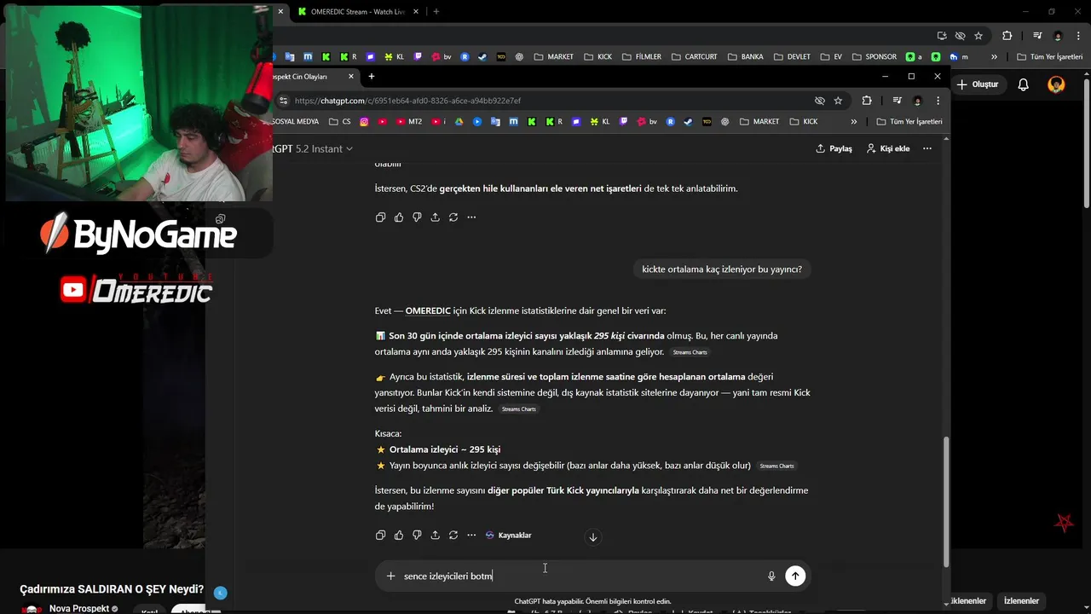Open the OMEREDIC link in reply

click(x=428, y=311)
